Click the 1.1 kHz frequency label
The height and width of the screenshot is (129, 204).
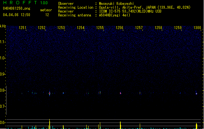[x=3, y=42]
